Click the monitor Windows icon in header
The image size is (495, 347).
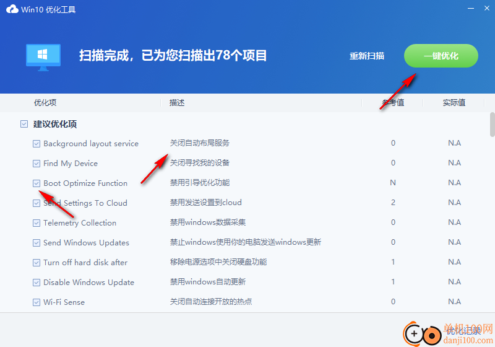(x=43, y=58)
